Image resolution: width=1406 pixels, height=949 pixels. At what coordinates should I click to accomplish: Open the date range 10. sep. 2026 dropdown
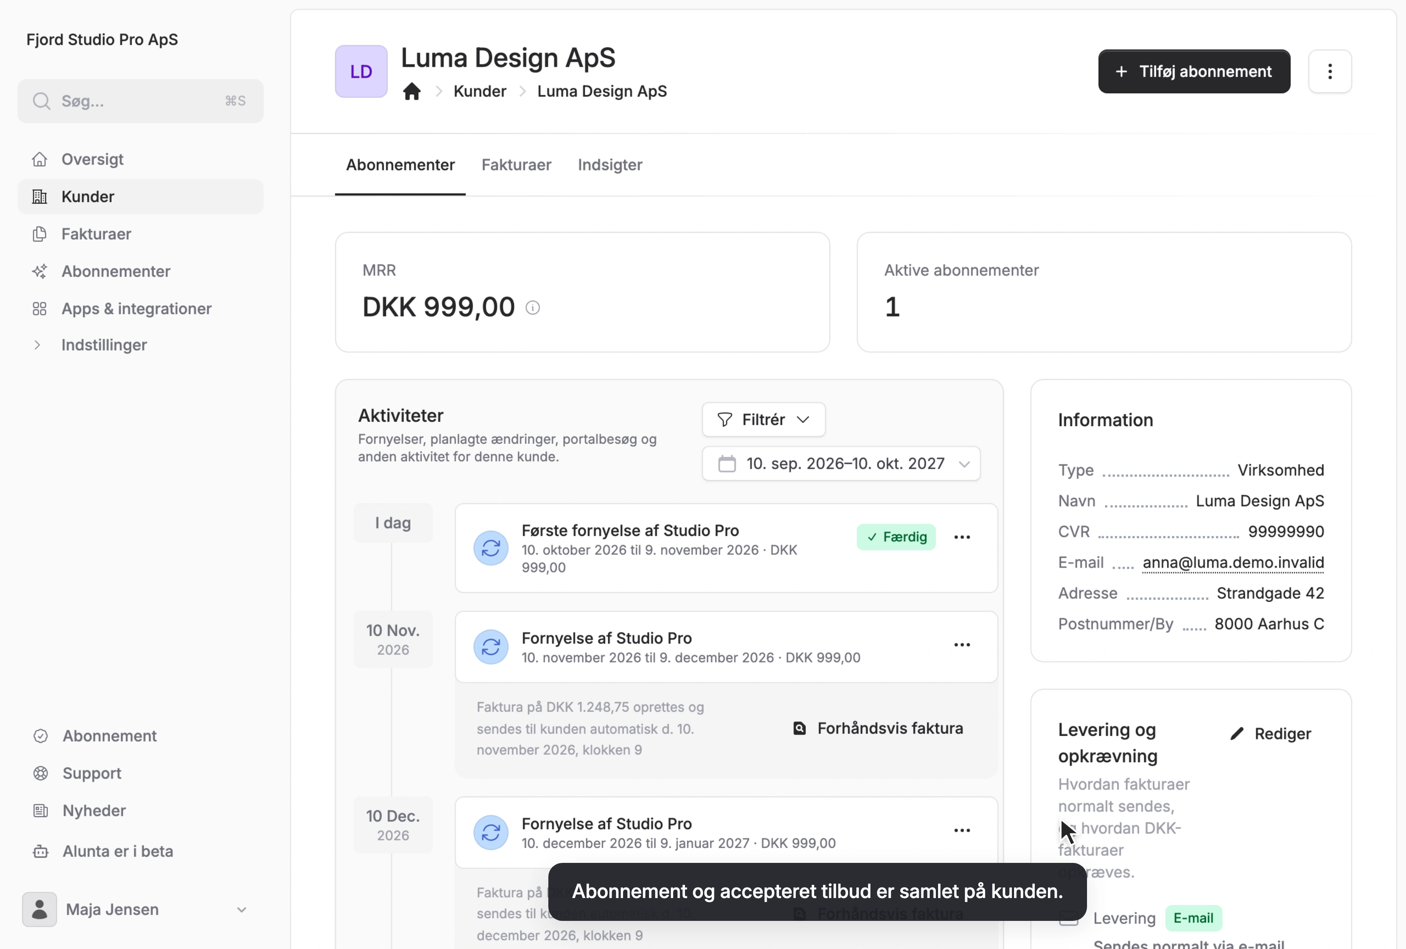841,464
